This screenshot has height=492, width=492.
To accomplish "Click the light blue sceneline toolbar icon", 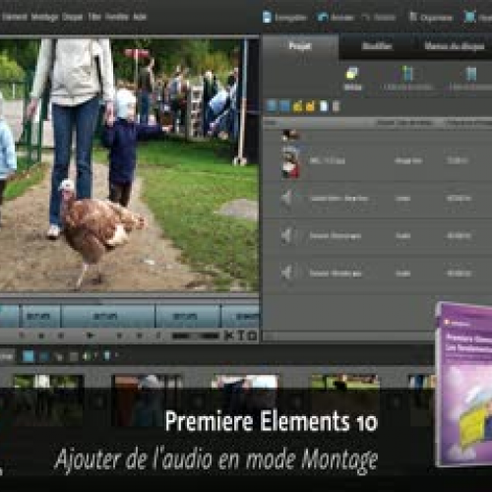I will (x=29, y=356).
